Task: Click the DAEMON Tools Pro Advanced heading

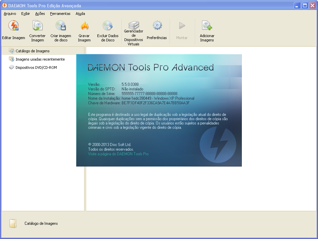Action: [151, 67]
